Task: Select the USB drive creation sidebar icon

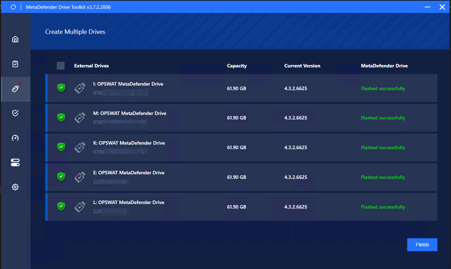Action: click(15, 89)
